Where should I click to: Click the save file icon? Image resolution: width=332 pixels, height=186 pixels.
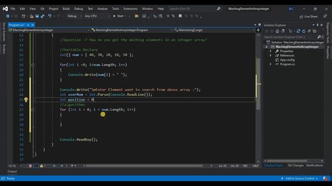(37, 16)
